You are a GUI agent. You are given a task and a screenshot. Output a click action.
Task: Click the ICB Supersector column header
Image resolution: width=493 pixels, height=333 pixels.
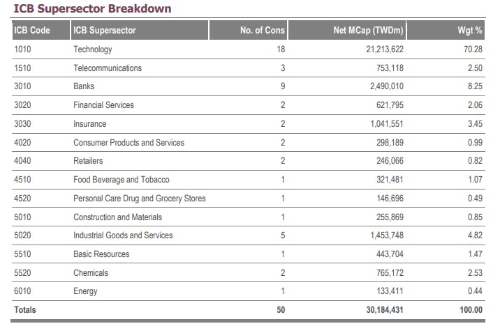tap(105, 31)
